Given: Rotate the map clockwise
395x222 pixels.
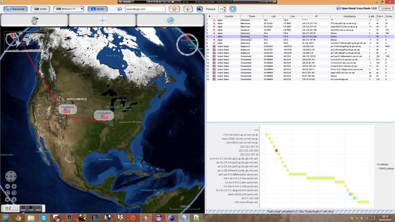Looking at the screenshot, I should coord(14,193).
